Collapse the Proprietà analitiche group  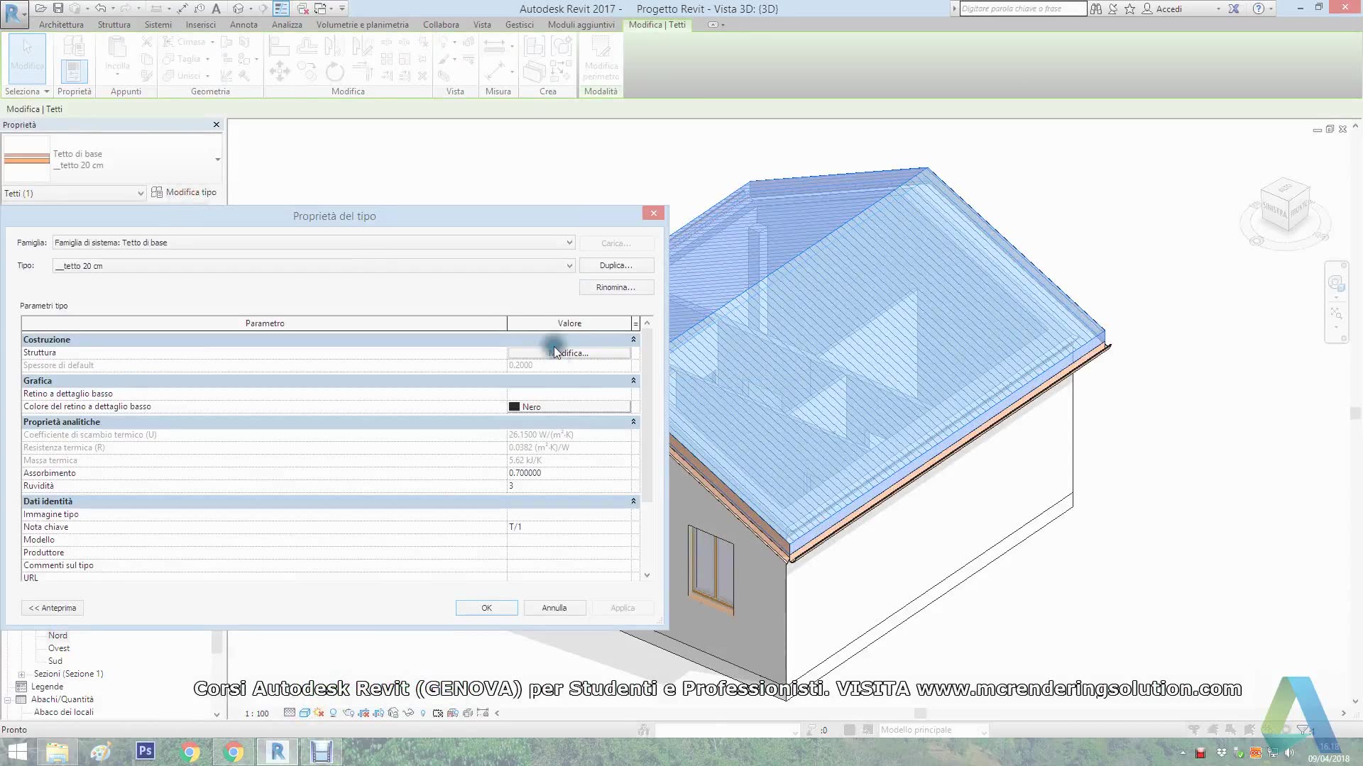[x=633, y=422]
